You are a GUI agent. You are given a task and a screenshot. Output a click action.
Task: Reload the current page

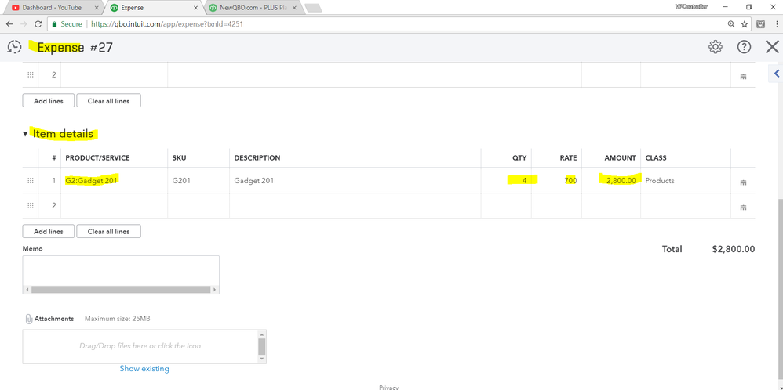38,24
